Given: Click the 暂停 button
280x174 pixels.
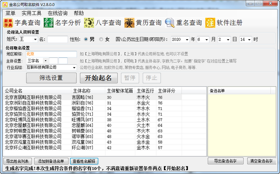Looking at the screenshot, I should click(130, 78).
